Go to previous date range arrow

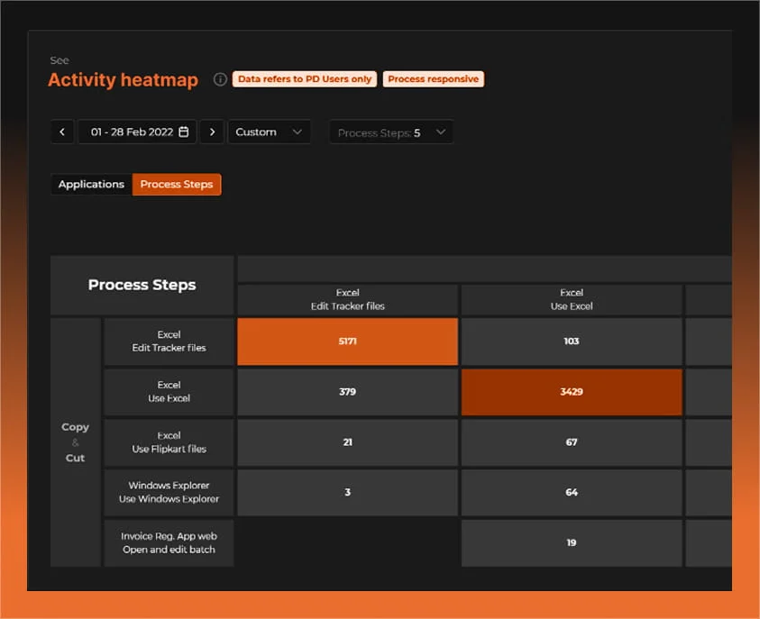[61, 132]
